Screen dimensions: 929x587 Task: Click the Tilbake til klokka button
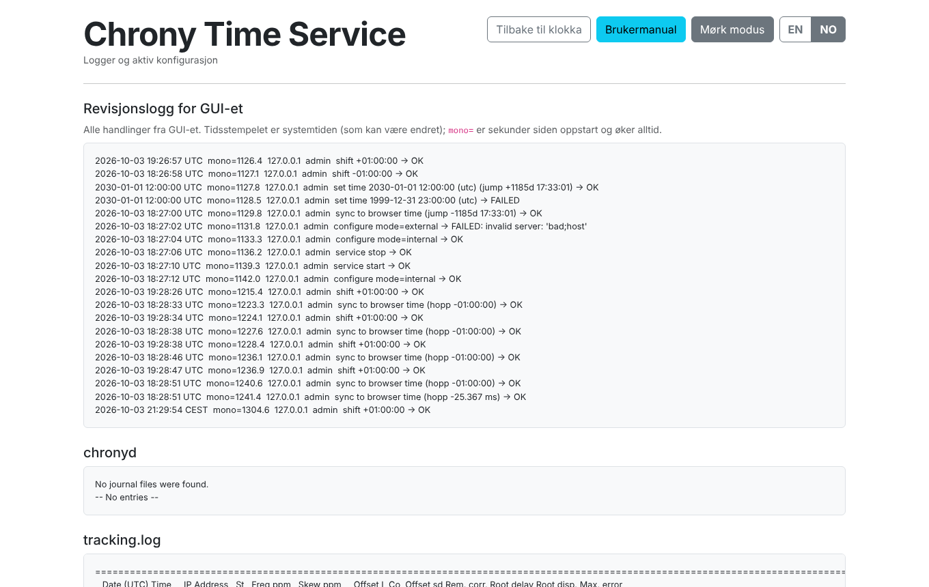click(x=538, y=29)
